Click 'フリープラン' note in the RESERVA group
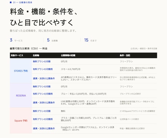This screenshot has width=167, height=138. pos(126,86)
